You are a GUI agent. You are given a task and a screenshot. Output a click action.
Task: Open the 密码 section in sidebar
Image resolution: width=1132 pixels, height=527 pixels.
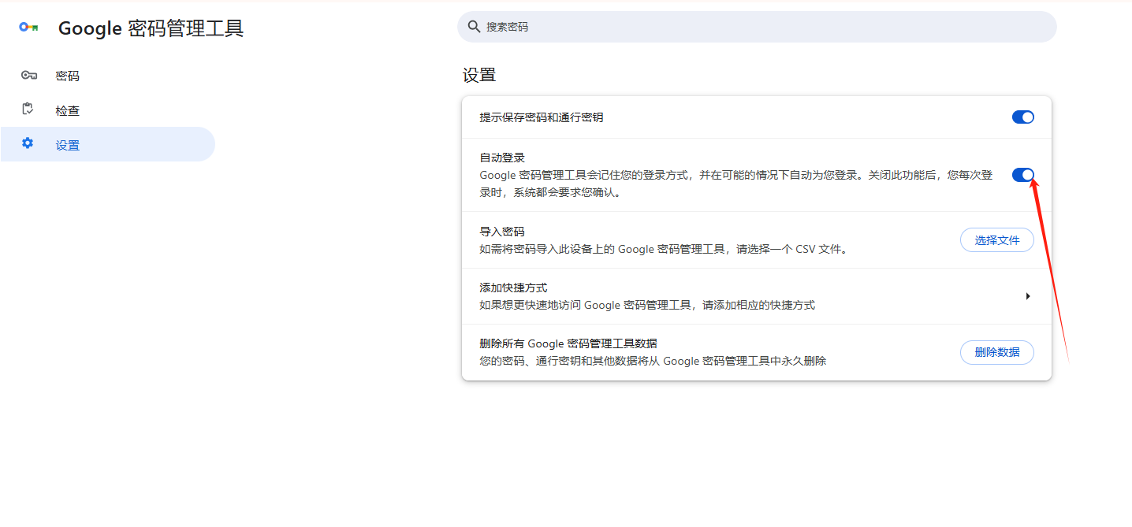[x=107, y=76]
